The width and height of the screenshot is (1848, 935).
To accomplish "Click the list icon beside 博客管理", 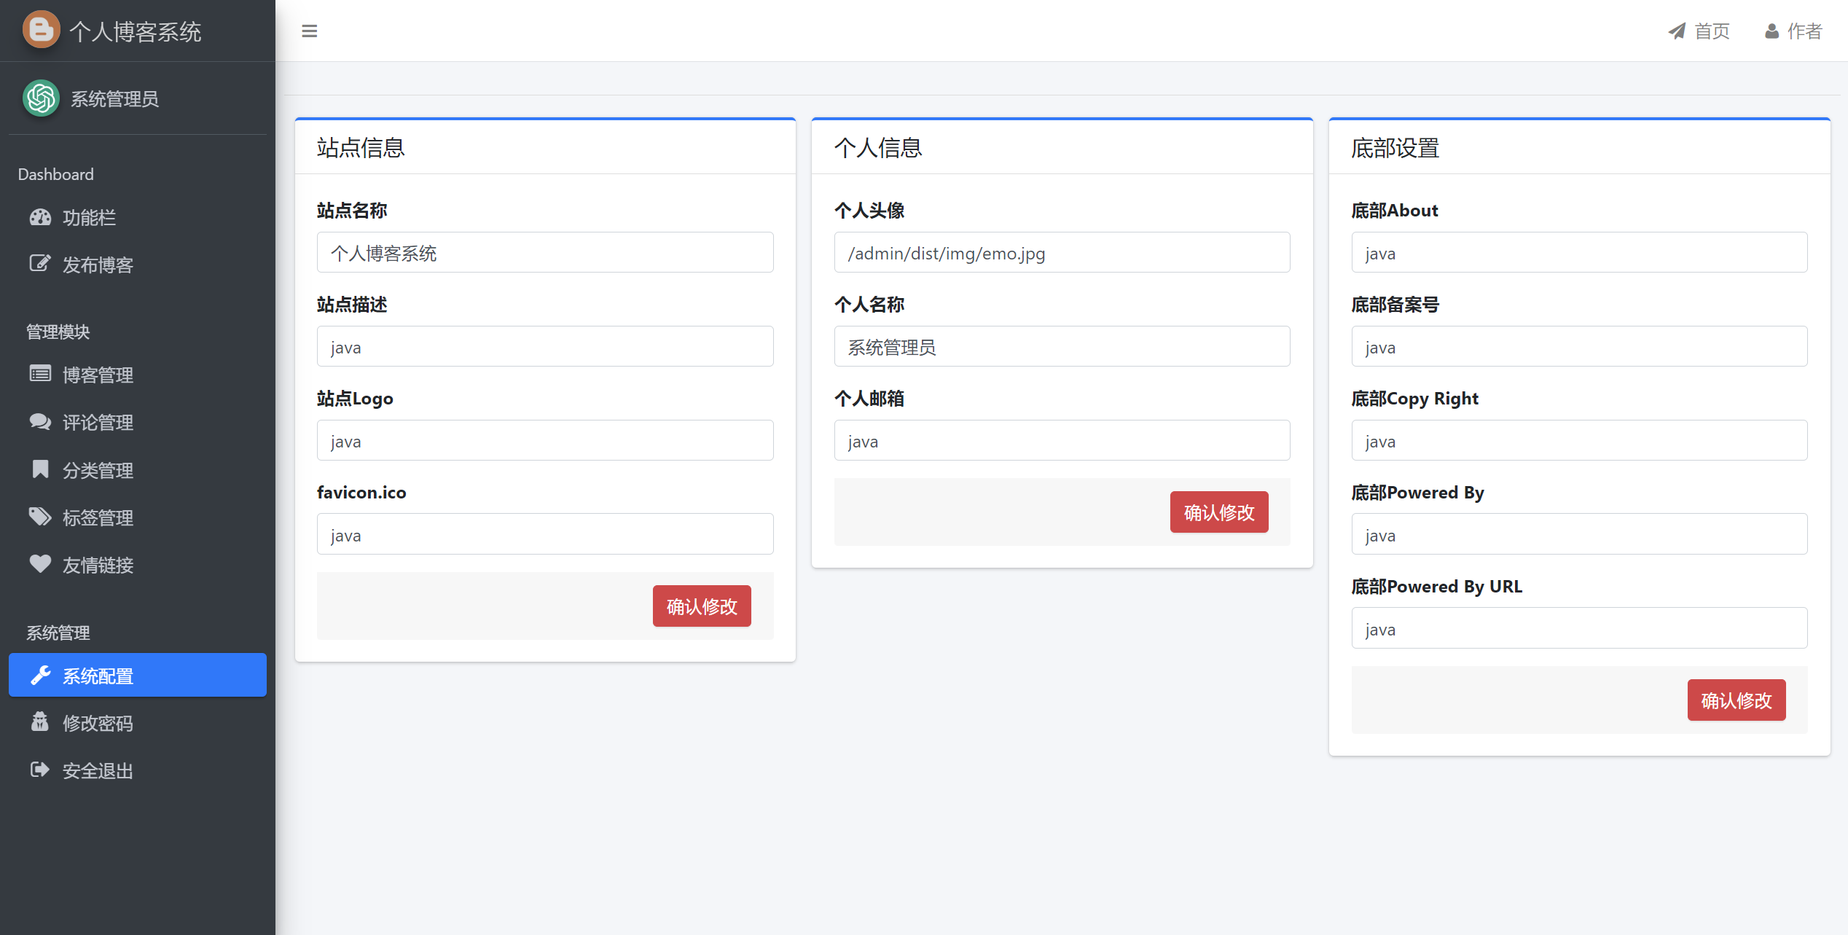I will [40, 374].
